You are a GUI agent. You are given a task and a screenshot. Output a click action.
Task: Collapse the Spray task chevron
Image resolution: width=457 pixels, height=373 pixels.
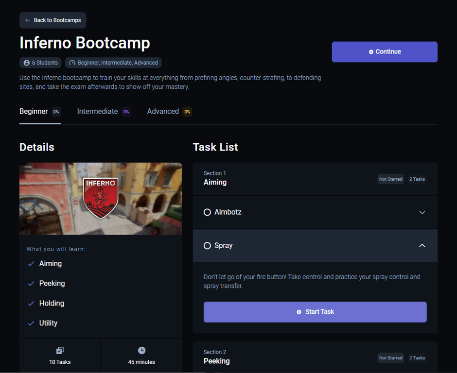click(x=422, y=246)
